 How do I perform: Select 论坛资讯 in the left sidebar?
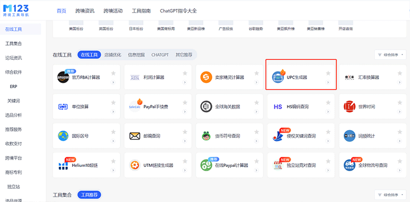14,58
